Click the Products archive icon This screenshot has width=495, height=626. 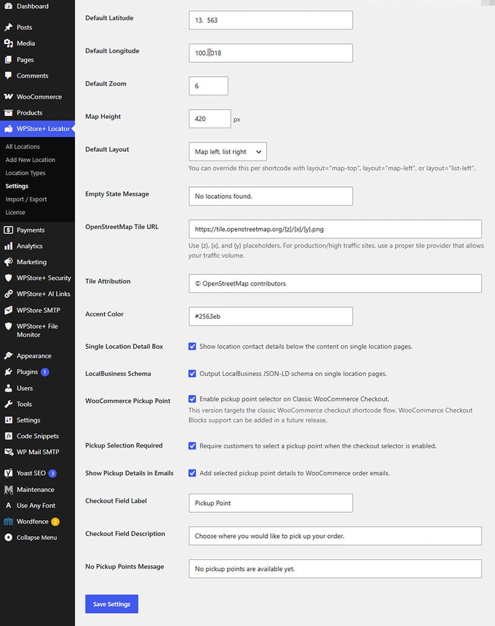tap(9, 113)
